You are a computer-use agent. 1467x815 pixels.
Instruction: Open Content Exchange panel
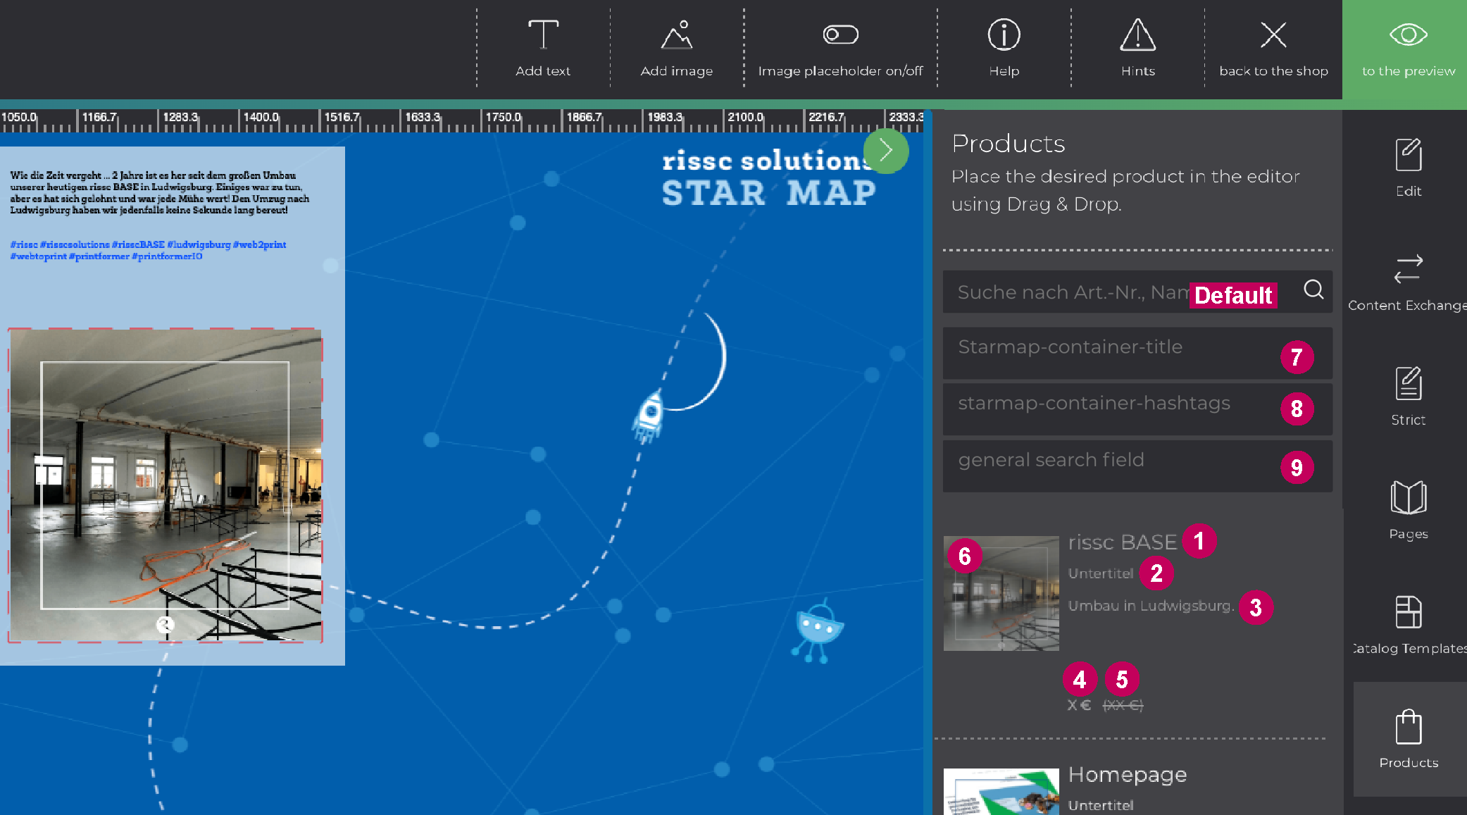point(1408,281)
